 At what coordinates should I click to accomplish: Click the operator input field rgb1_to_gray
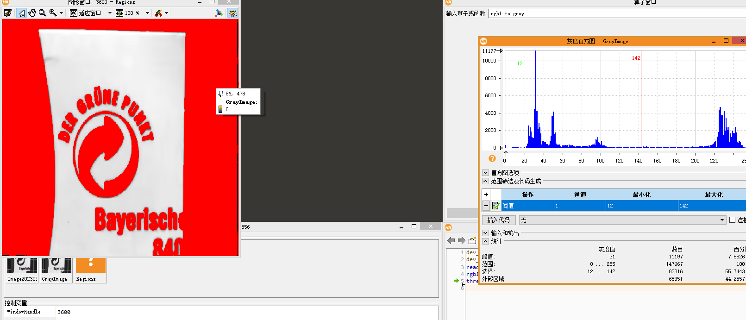pyautogui.click(x=617, y=13)
